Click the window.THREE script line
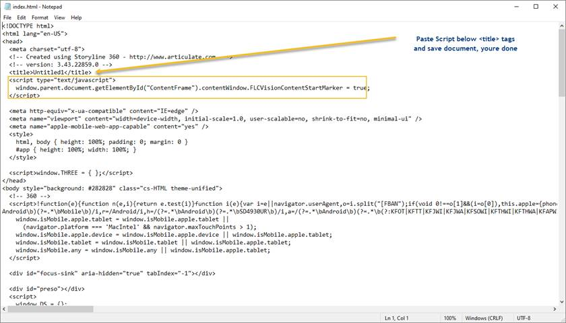The width and height of the screenshot is (566, 323). [x=71, y=173]
